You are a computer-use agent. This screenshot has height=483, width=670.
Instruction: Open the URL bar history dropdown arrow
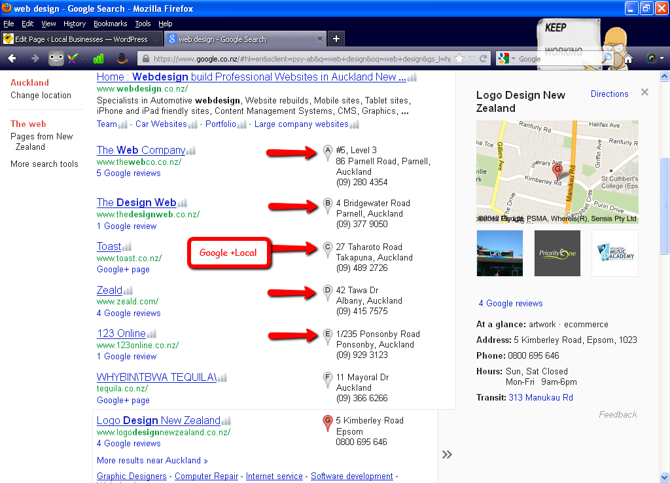472,58
